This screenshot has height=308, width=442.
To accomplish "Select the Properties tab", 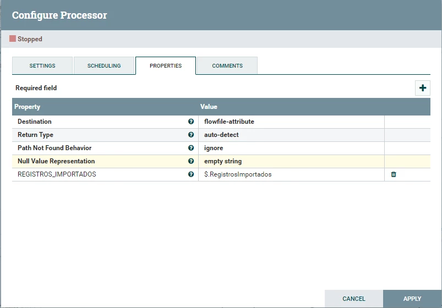I will pyautogui.click(x=166, y=65).
